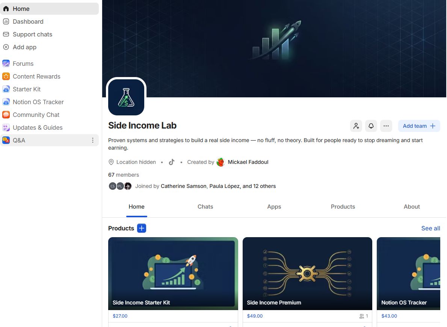Screen dimensions: 447x327
Task: Click the Community Chat bubble icon
Action: (6, 115)
